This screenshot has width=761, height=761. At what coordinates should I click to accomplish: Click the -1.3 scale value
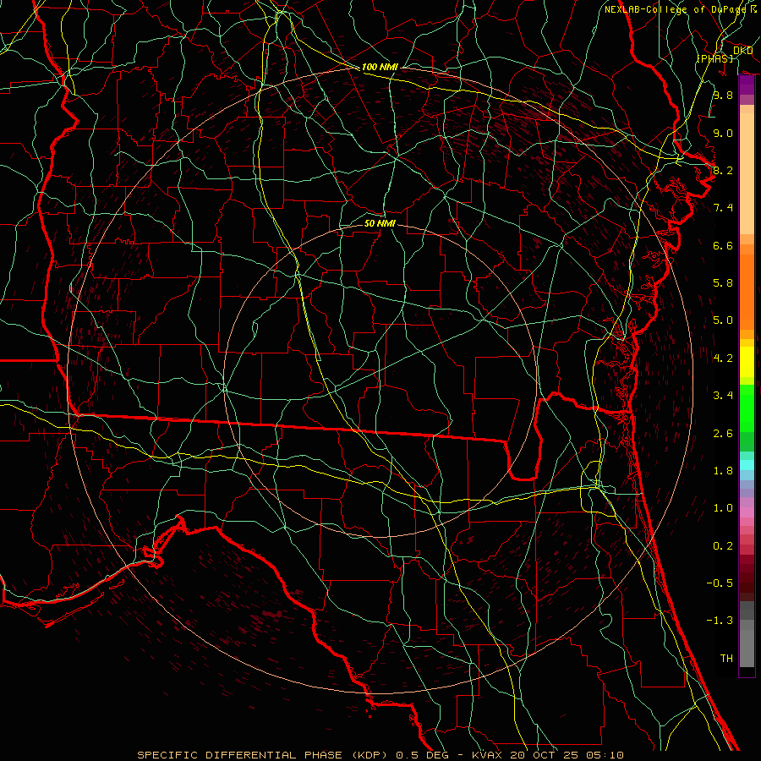pyautogui.click(x=720, y=621)
